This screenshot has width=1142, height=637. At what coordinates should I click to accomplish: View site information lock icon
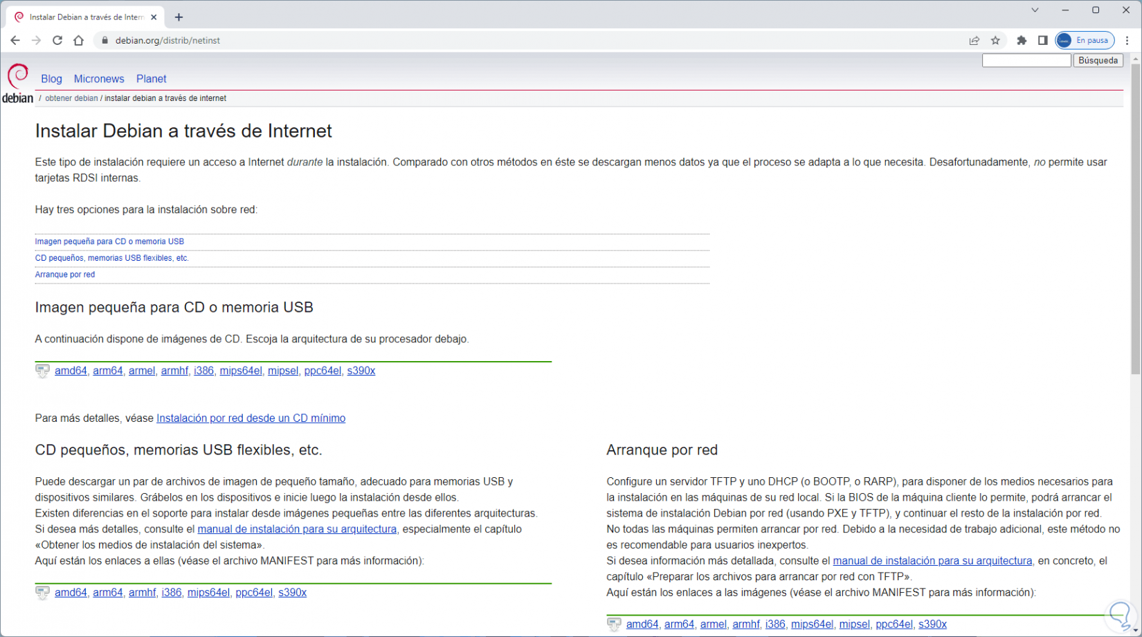point(105,40)
